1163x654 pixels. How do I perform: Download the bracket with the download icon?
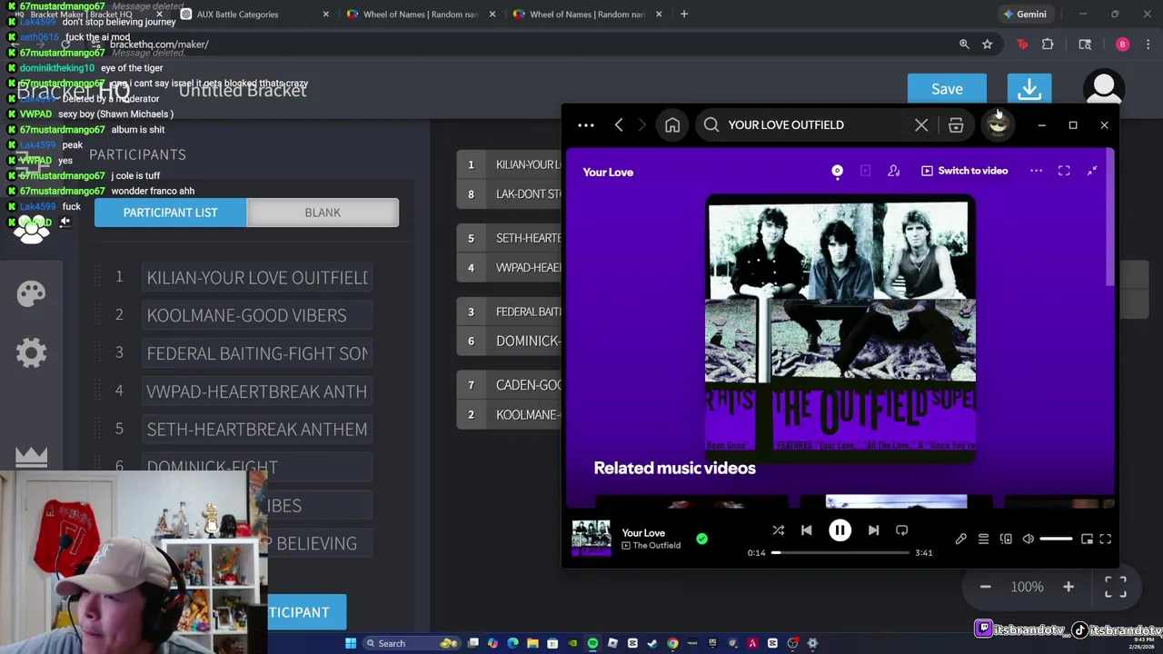tap(1029, 89)
